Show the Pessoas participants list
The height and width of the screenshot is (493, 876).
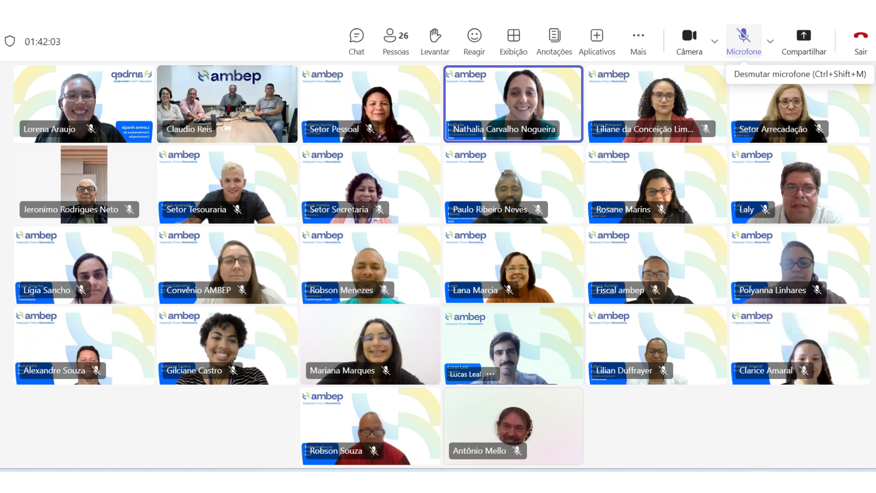click(395, 41)
